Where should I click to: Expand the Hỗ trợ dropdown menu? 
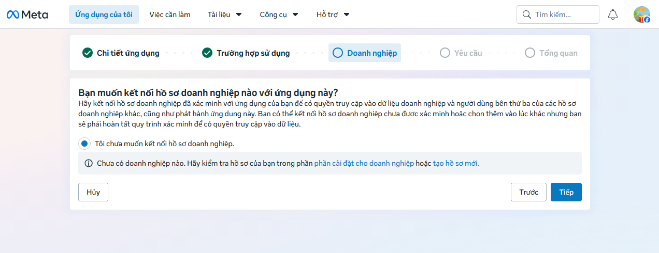(x=333, y=14)
